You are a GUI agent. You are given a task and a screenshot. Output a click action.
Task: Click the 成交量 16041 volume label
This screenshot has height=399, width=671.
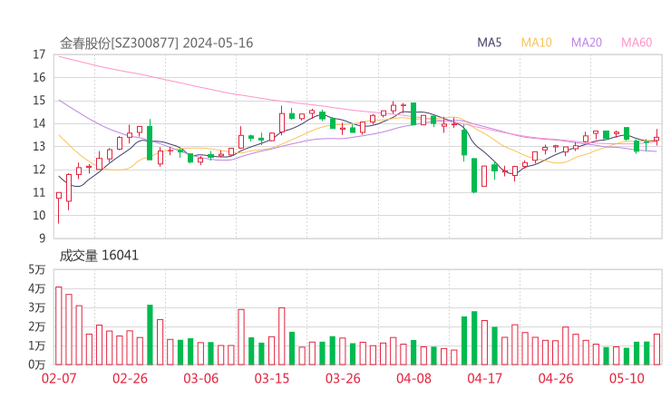[99, 256]
